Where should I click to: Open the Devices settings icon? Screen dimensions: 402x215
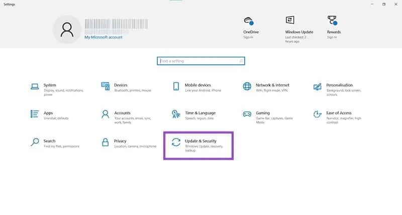[105, 86]
